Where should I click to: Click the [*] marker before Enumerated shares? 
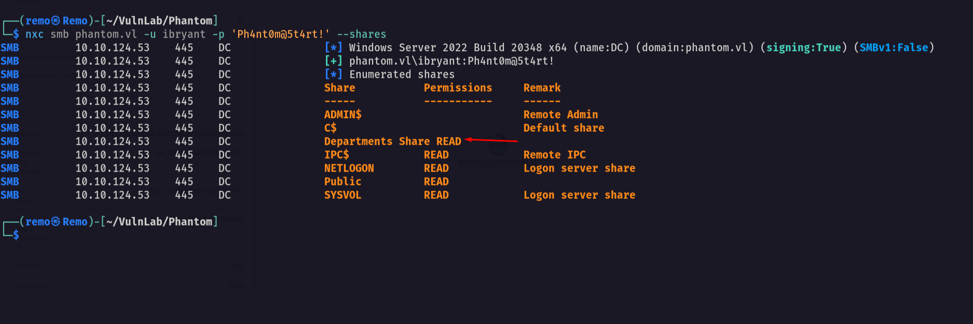[333, 75]
